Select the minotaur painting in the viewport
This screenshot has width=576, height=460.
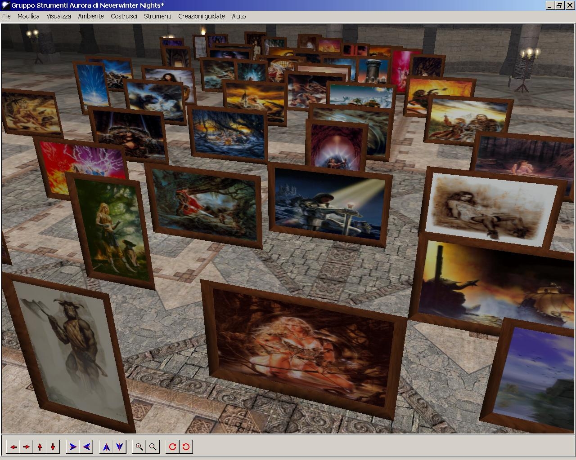pos(67,350)
